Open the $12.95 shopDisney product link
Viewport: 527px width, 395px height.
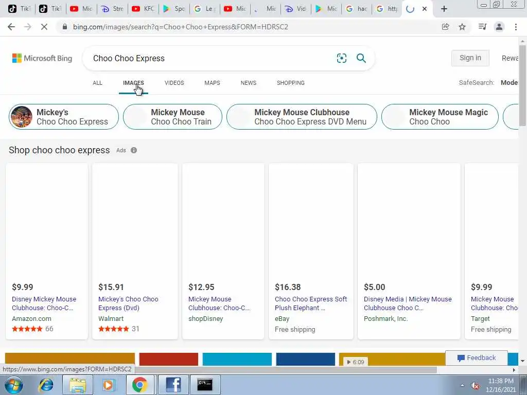(219, 303)
